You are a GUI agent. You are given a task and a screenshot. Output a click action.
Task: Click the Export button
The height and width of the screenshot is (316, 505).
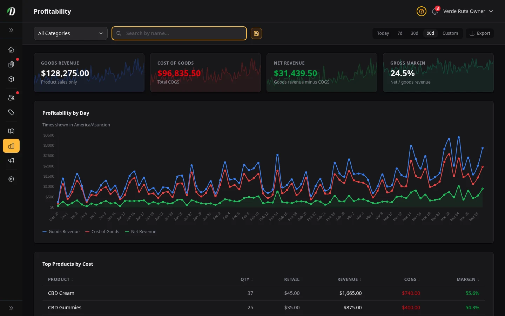click(x=480, y=33)
